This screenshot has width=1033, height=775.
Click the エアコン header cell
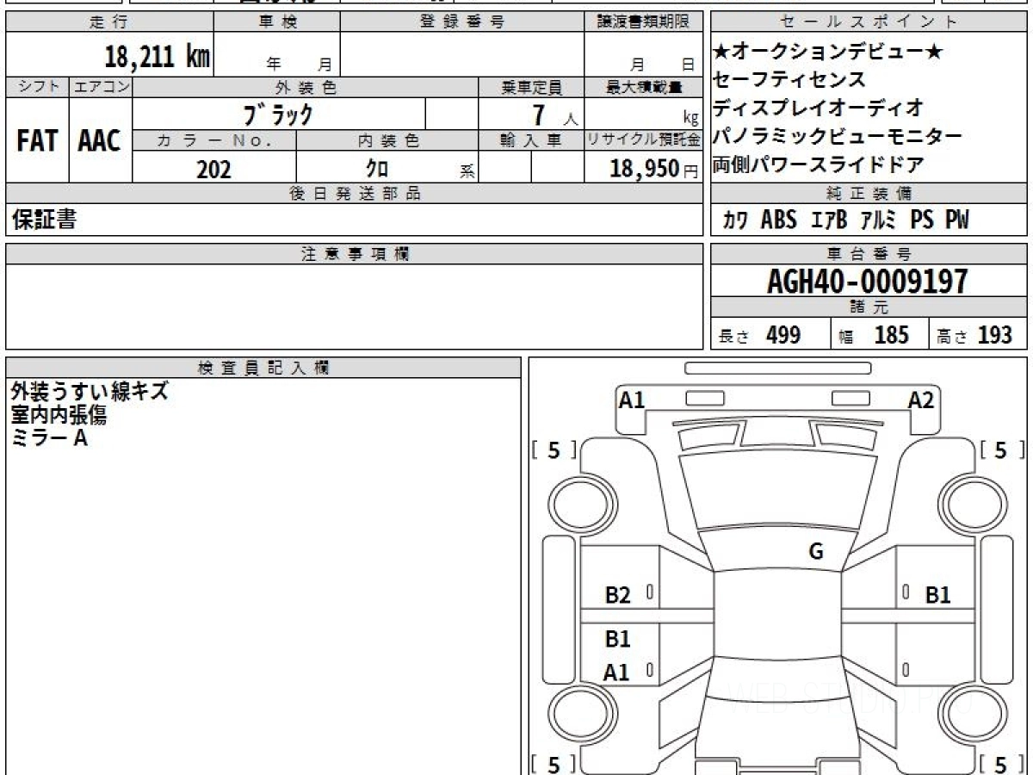coord(101,87)
